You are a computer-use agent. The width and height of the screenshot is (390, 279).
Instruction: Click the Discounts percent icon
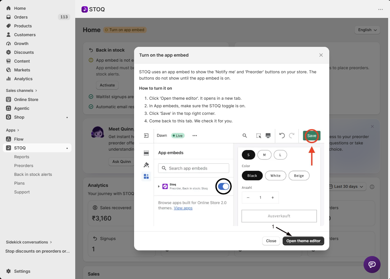[8, 52]
